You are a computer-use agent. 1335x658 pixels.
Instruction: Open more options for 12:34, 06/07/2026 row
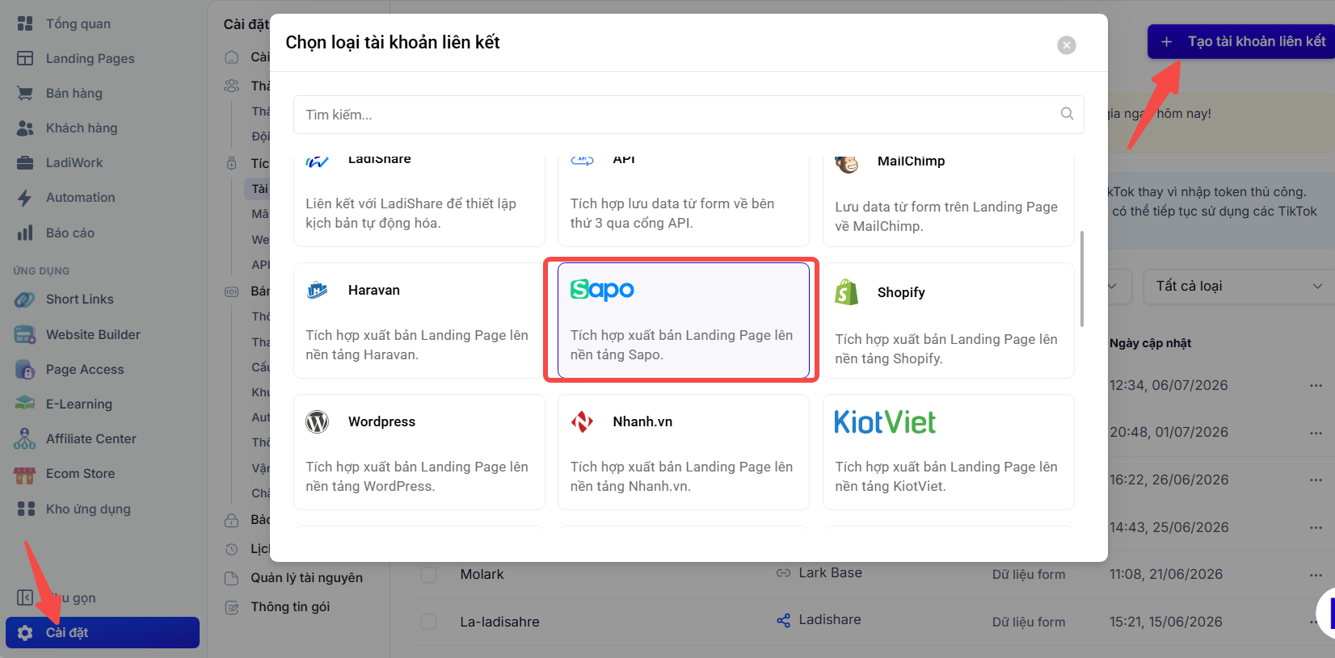tap(1316, 385)
